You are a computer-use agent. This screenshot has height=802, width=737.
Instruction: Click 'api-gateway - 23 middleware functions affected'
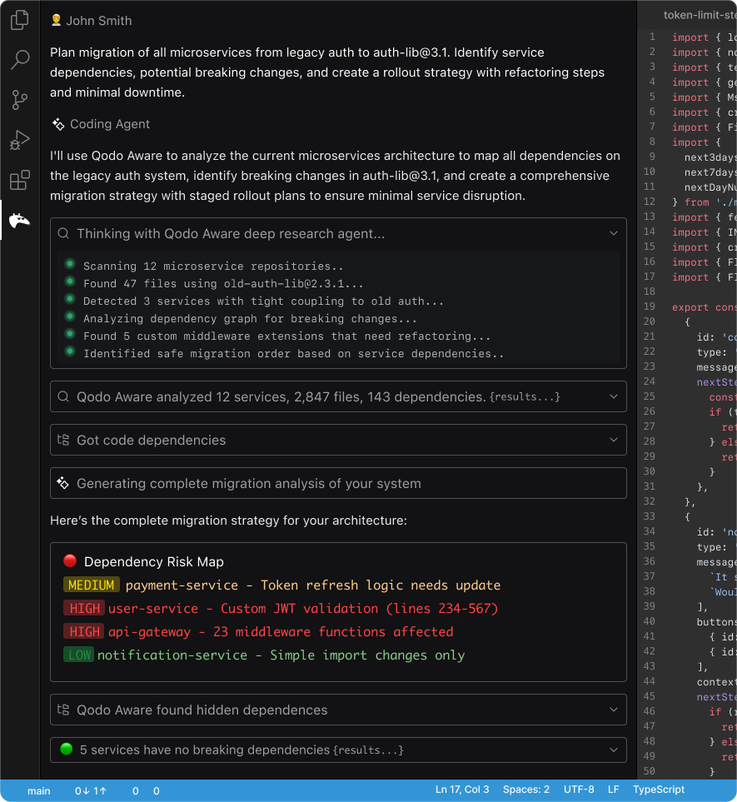281,632
